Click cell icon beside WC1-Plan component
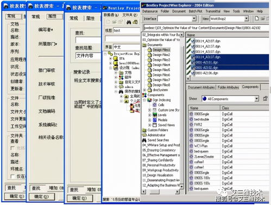The height and width of the screenshot is (205, 271). 191,146
